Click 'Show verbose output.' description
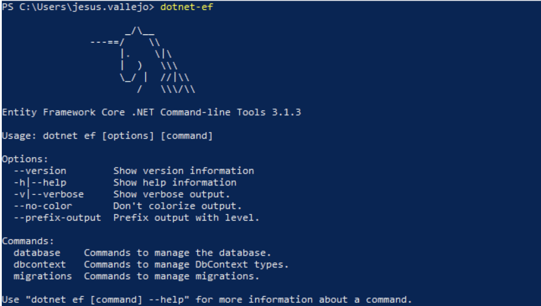This screenshot has width=541, height=306. (x=172, y=194)
